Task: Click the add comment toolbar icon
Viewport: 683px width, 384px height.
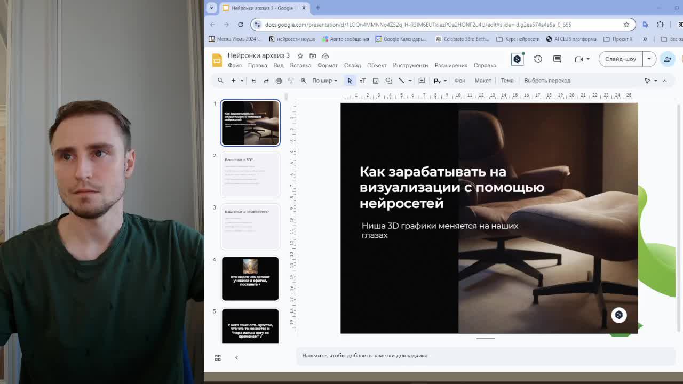Action: pyautogui.click(x=422, y=81)
